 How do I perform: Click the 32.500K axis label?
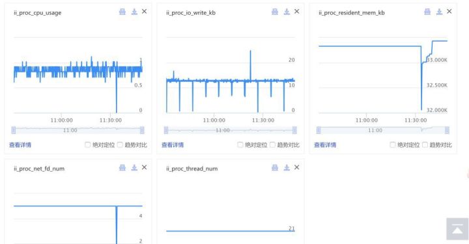437,85
